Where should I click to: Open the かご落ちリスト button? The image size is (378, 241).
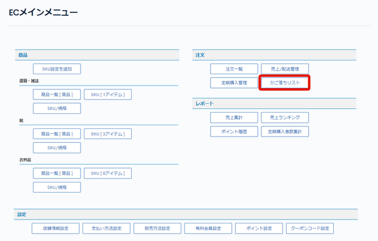pos(285,83)
